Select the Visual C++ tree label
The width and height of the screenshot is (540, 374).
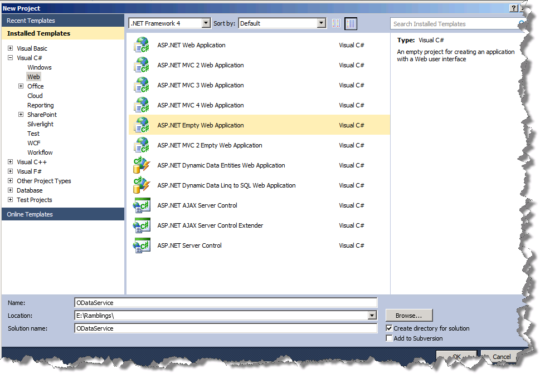pos(32,162)
